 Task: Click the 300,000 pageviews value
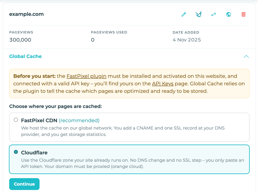point(20,40)
